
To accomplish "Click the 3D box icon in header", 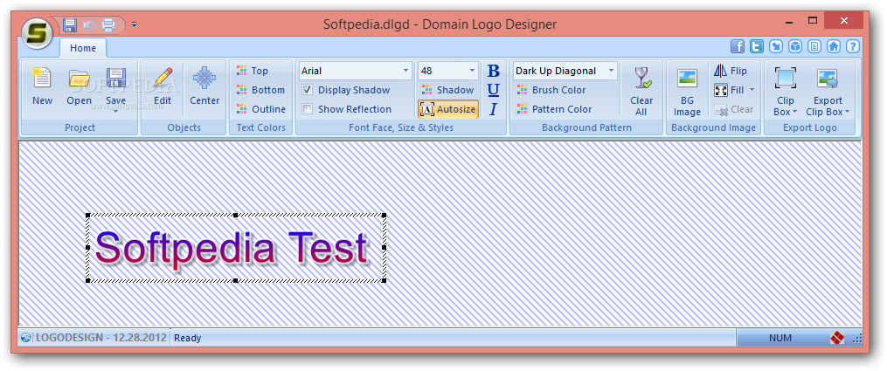I will pos(795,46).
